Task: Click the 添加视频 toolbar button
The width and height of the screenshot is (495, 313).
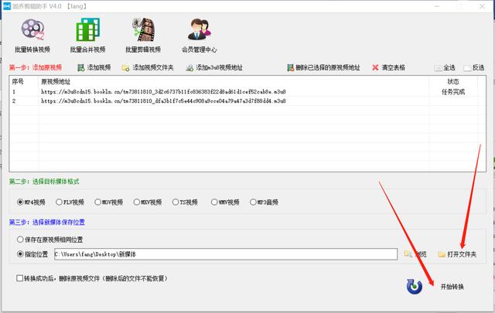Action: click(x=94, y=67)
